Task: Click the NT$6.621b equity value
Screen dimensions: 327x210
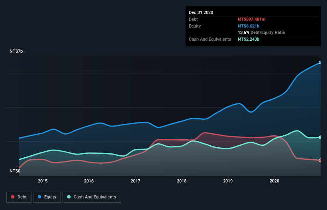Action: point(249,26)
